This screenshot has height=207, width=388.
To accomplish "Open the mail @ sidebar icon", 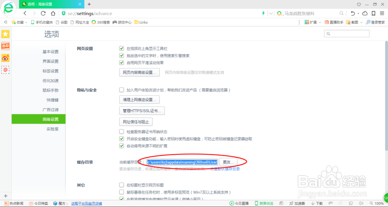I will [x=5, y=70].
